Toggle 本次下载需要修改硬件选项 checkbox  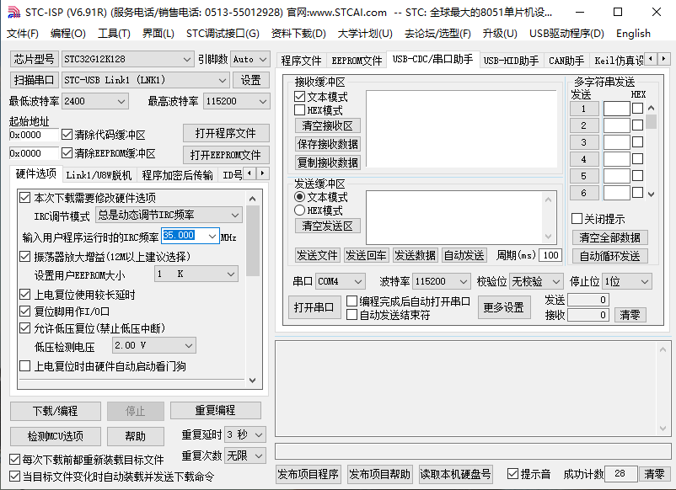[x=25, y=198]
